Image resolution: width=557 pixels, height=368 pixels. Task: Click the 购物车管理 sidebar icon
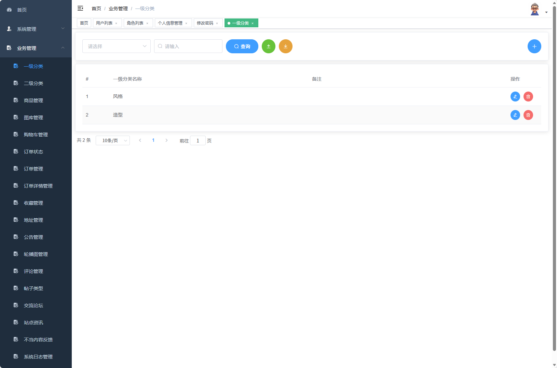point(16,134)
